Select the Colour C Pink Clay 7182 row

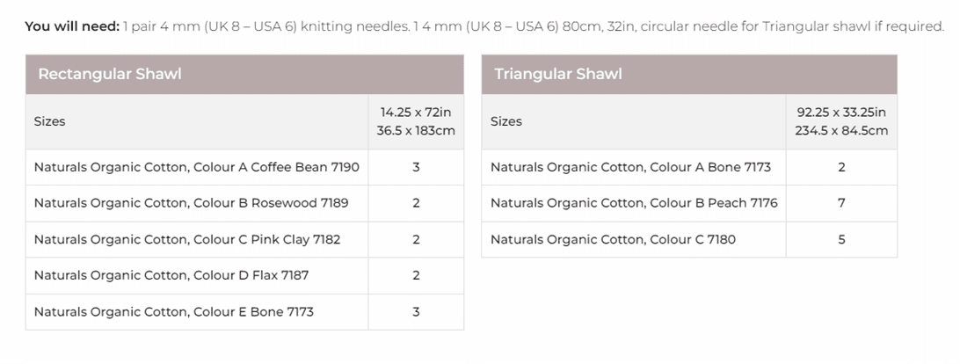pyautogui.click(x=187, y=239)
